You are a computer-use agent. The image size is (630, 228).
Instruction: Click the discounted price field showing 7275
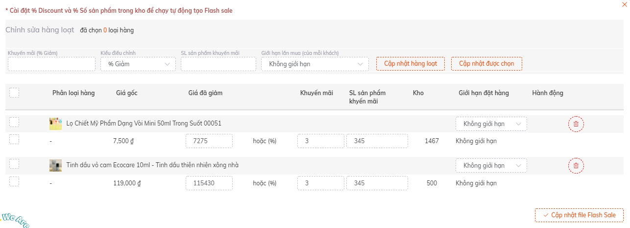pyautogui.click(x=209, y=141)
